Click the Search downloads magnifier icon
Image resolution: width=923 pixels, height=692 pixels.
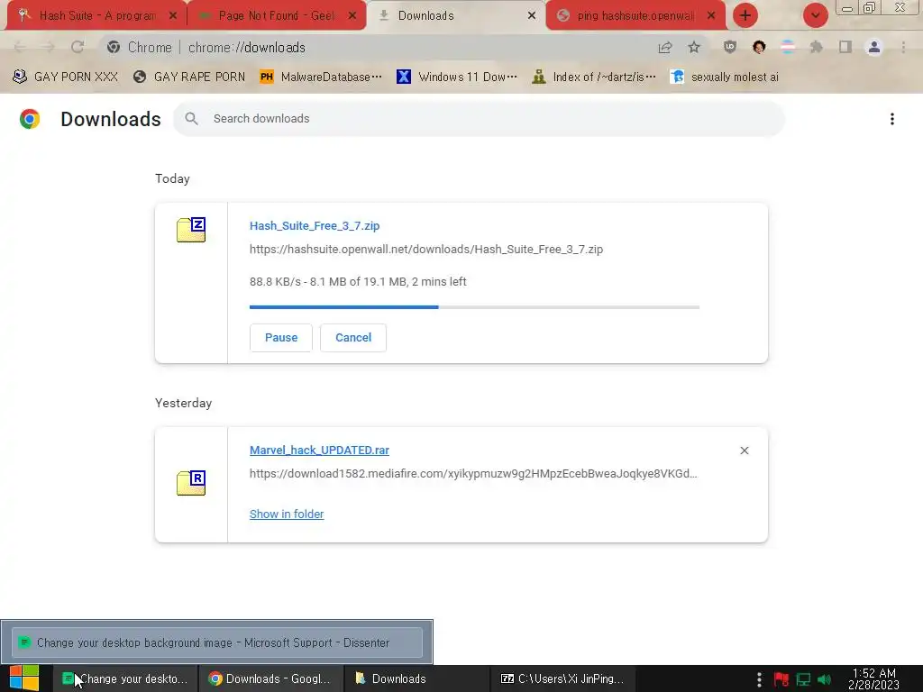[x=191, y=119]
